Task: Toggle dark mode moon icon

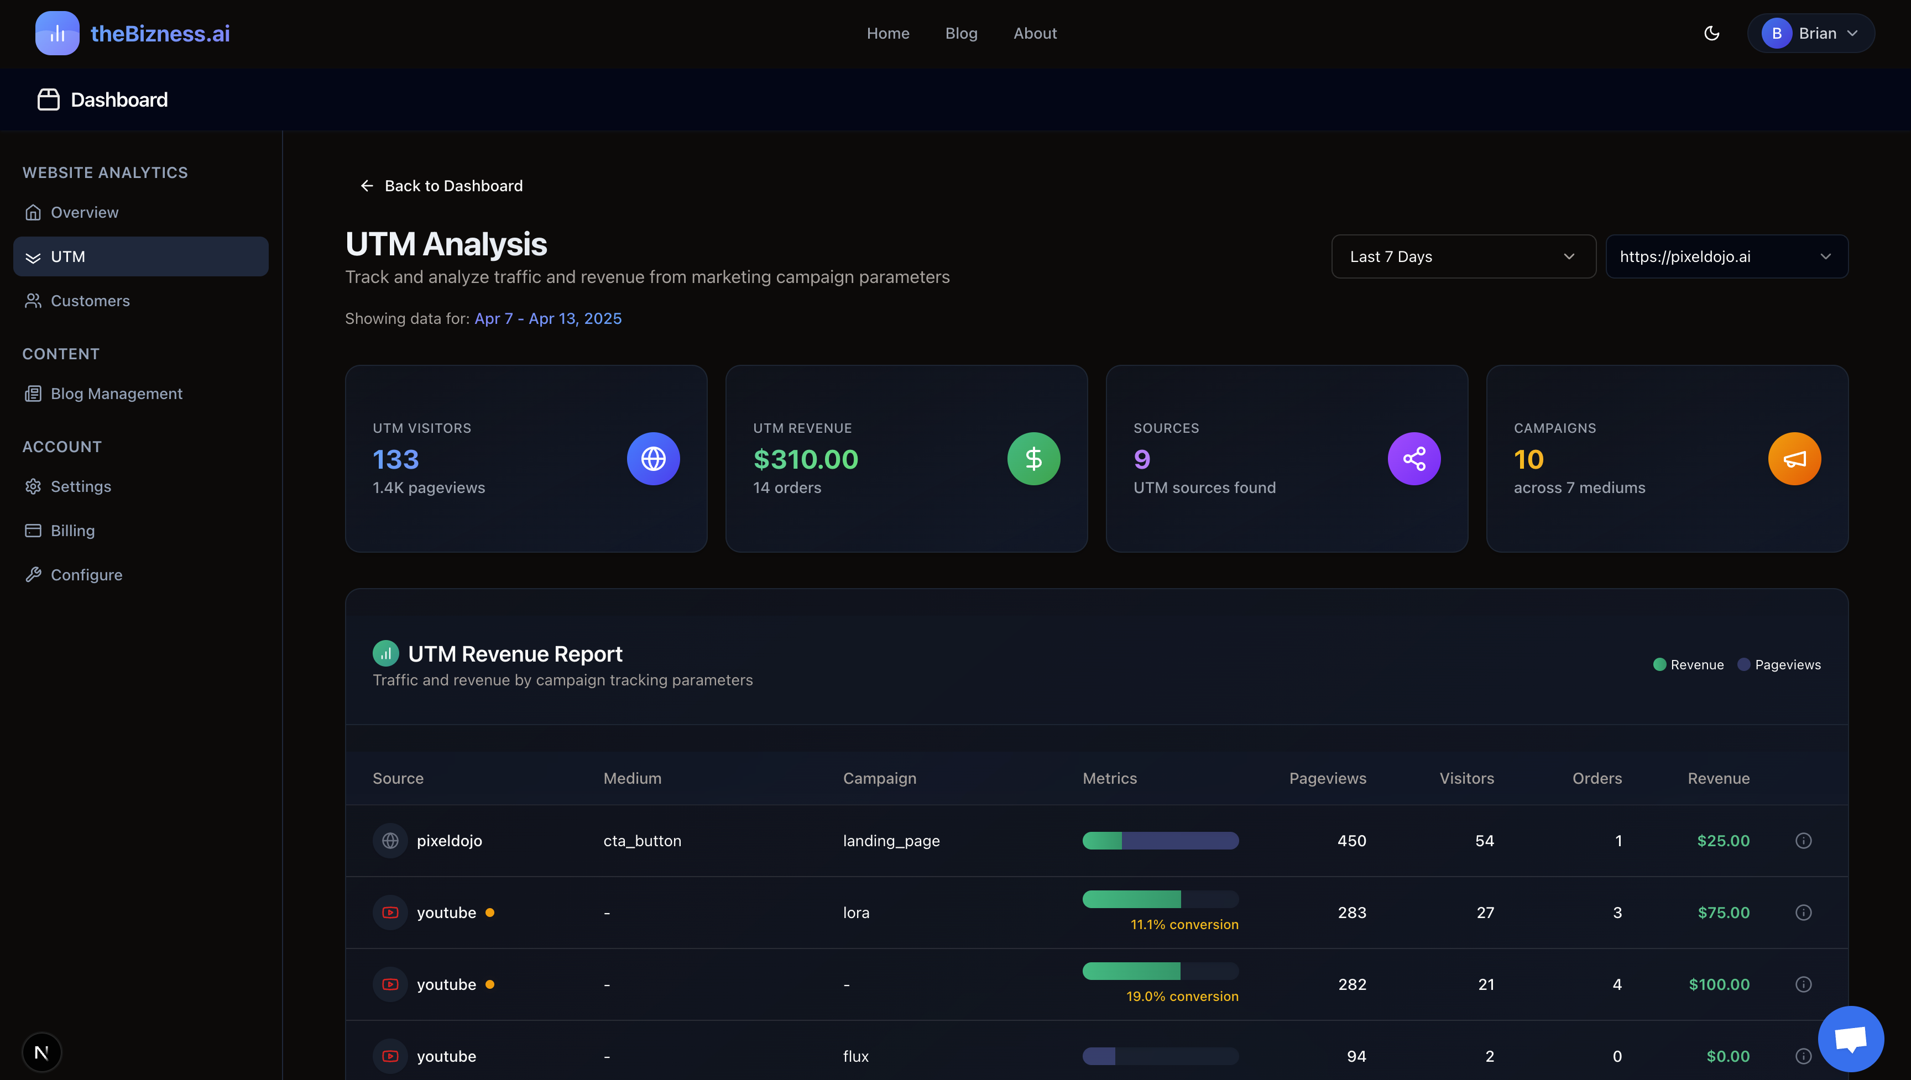Action: pos(1711,33)
